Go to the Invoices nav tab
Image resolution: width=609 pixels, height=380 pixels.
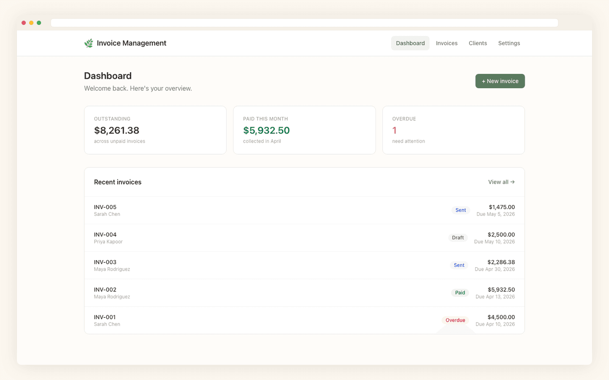(447, 43)
